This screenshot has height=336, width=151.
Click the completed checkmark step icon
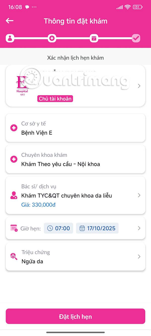pyautogui.click(x=136, y=38)
